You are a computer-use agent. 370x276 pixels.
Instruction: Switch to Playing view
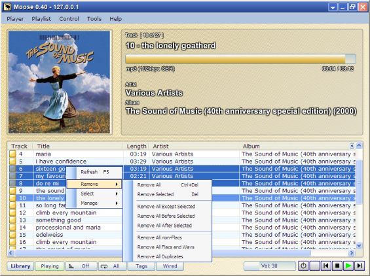(x=50, y=266)
